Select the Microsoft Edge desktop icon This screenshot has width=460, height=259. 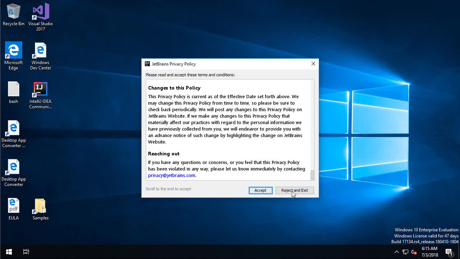pos(14,56)
